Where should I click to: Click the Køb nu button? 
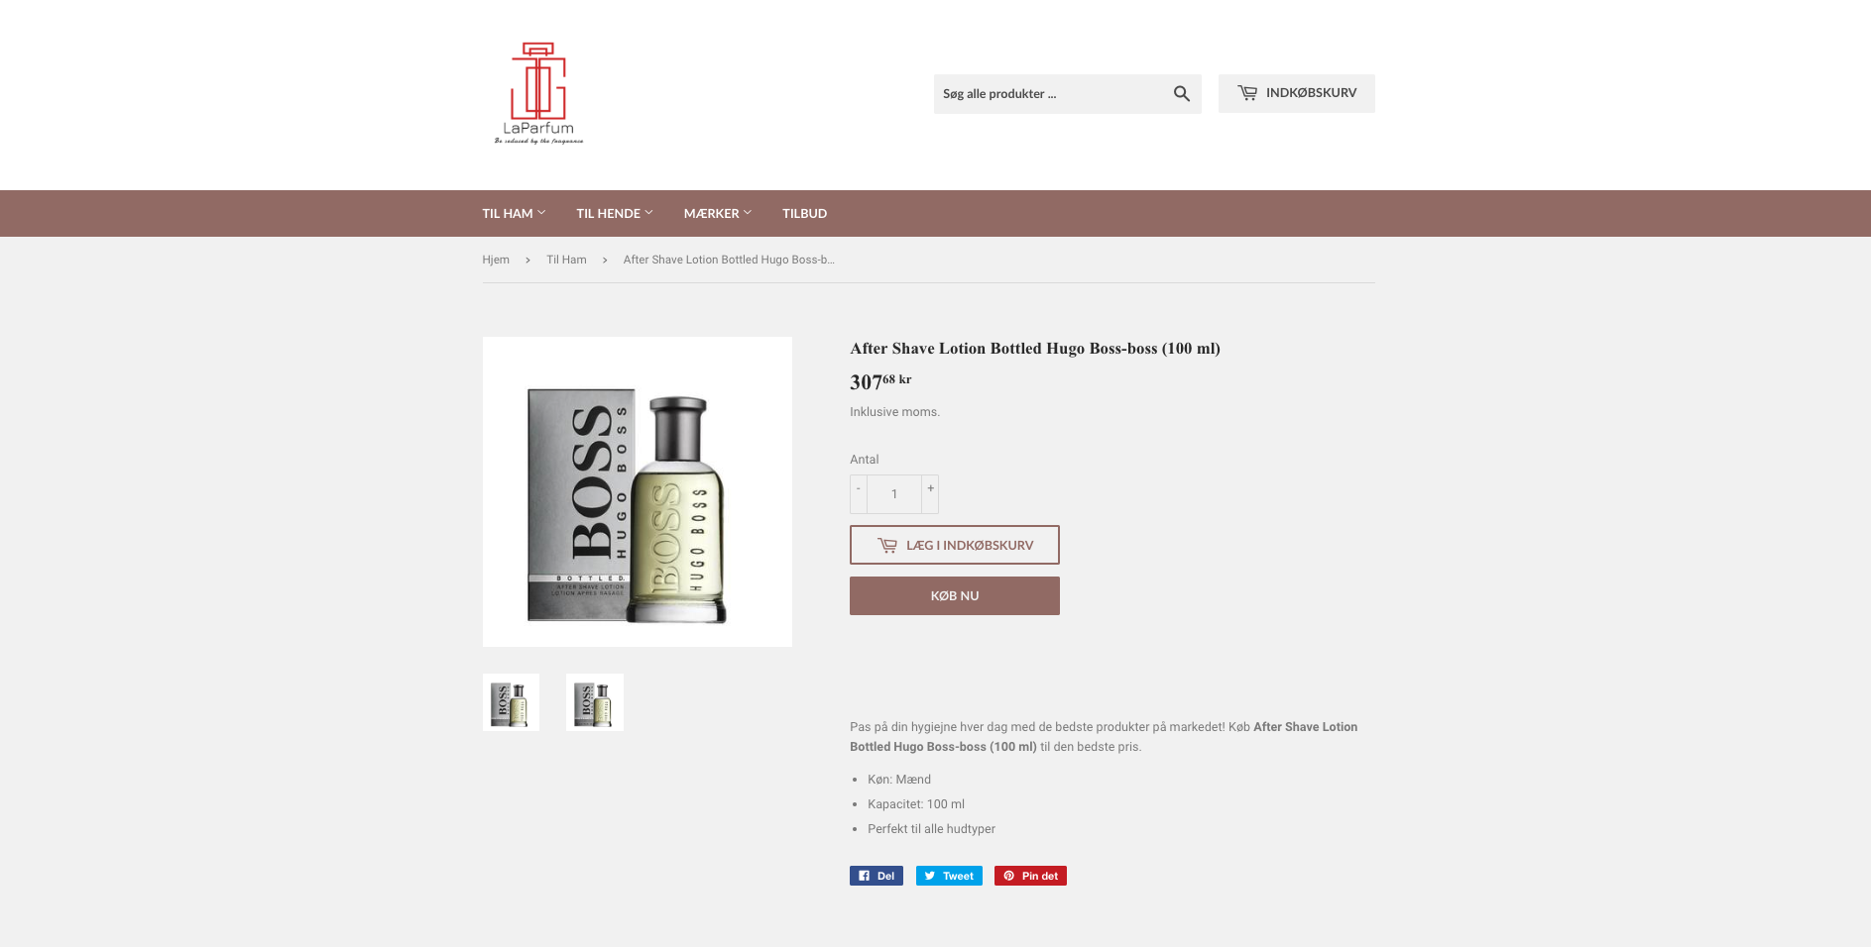coord(955,595)
